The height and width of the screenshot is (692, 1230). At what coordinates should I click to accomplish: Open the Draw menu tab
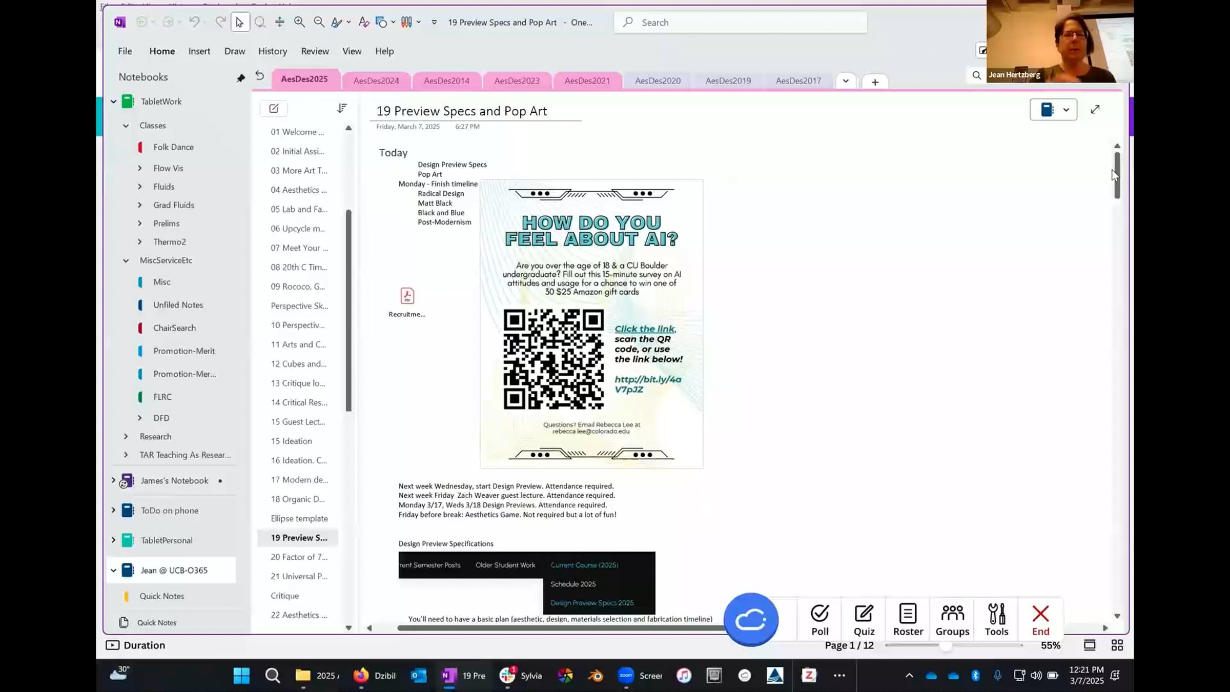(235, 51)
